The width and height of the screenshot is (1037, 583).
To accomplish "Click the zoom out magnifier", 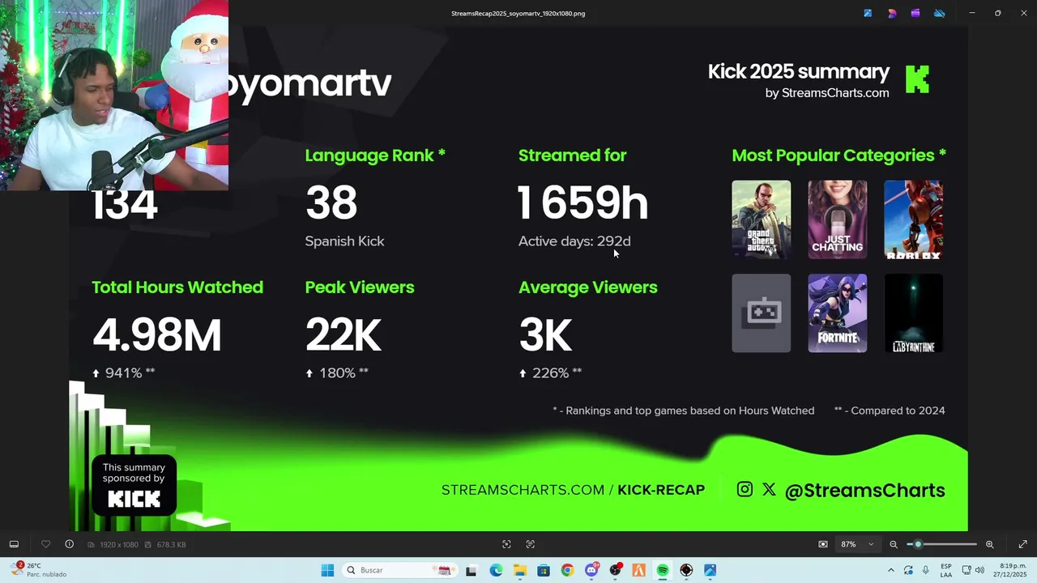I will click(x=894, y=544).
